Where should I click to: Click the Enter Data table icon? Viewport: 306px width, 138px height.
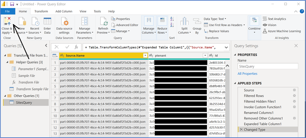point(47,21)
